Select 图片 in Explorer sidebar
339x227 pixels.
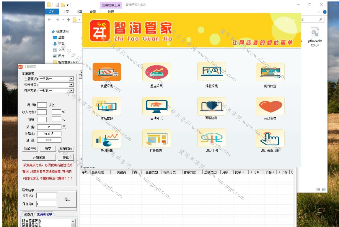coord(59,56)
